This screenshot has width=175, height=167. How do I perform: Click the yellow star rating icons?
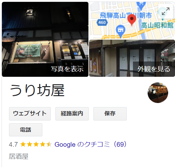[x=36, y=144]
